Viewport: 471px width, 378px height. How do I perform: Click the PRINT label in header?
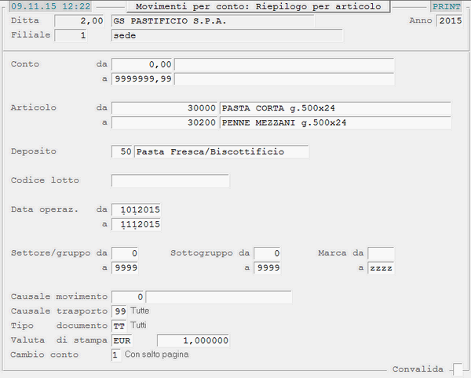pyautogui.click(x=446, y=6)
